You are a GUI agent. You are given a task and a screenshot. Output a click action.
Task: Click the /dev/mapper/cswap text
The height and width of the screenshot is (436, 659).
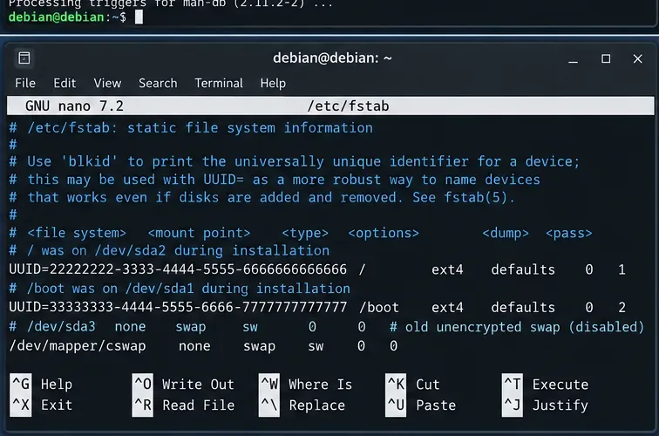(x=78, y=346)
